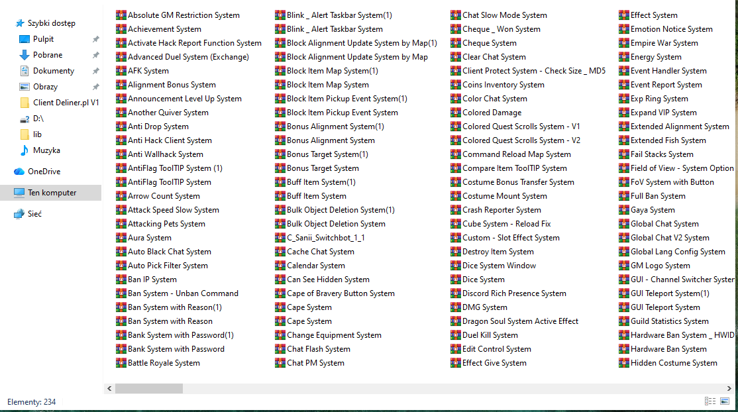Click the Hidden Costume System file icon
Viewport: 738px width, 412px height.
point(624,363)
